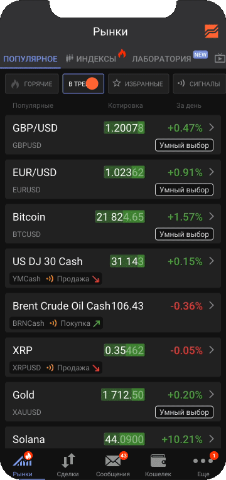Toggle the Избранные star filter
Viewport: 226px width, 480px height.
138,83
